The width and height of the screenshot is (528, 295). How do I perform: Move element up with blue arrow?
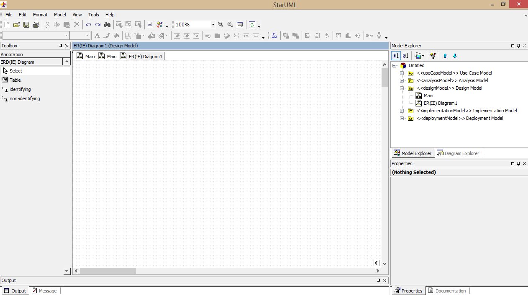coord(445,56)
